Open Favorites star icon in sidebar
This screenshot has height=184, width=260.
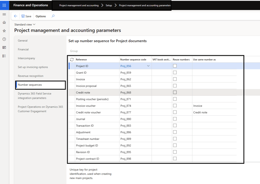coord(4,31)
